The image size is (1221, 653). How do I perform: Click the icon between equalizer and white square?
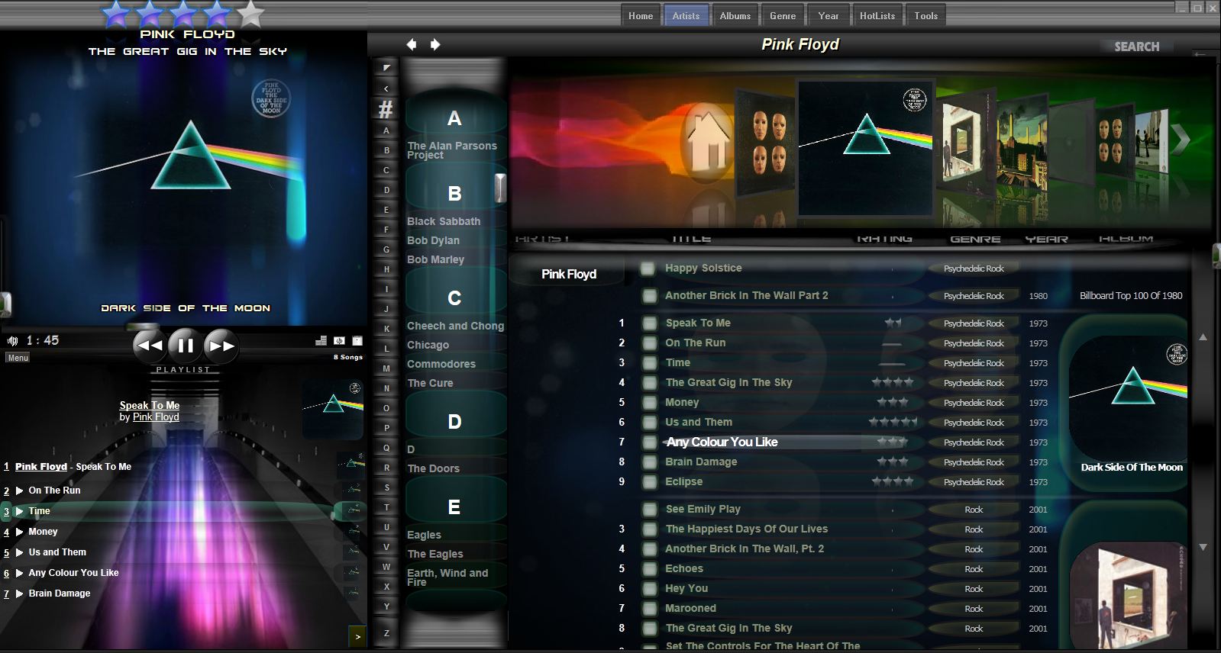click(x=339, y=341)
